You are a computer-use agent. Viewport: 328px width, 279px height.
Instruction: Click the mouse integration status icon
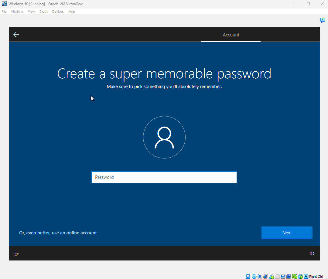[x=300, y=277]
